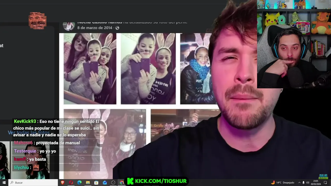The height and width of the screenshot is (186, 331).
Task: Open the volume speaker tray control
Action: pyautogui.click(x=307, y=183)
